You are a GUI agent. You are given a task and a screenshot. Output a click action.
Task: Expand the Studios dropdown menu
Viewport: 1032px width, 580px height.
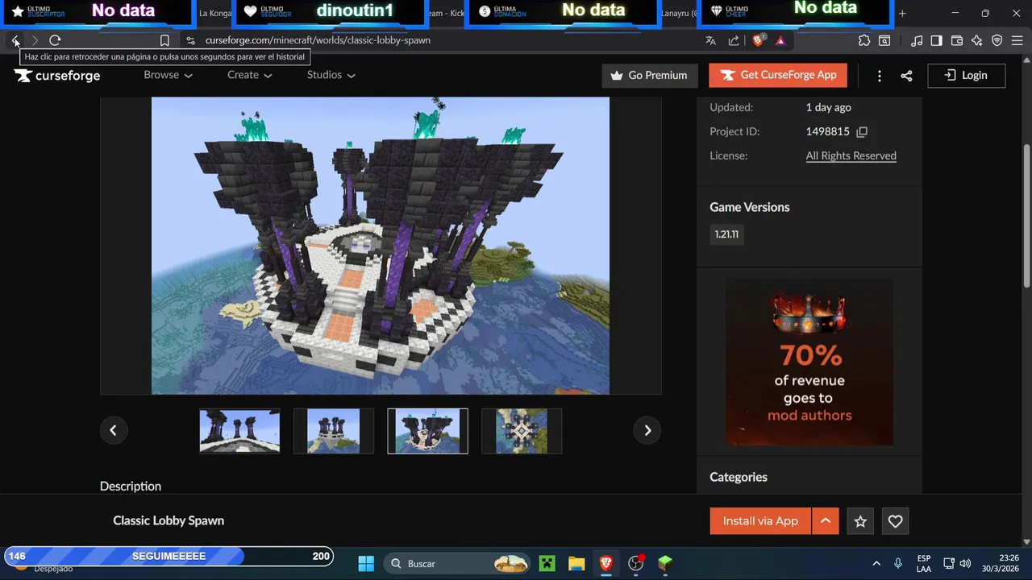coord(331,75)
